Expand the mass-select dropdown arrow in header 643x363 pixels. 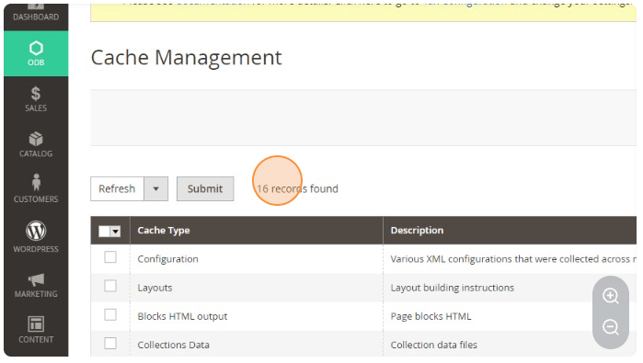point(115,231)
